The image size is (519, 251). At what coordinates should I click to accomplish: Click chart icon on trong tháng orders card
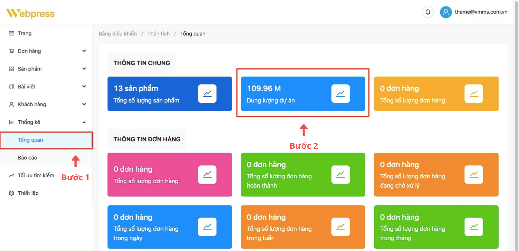[x=474, y=227]
